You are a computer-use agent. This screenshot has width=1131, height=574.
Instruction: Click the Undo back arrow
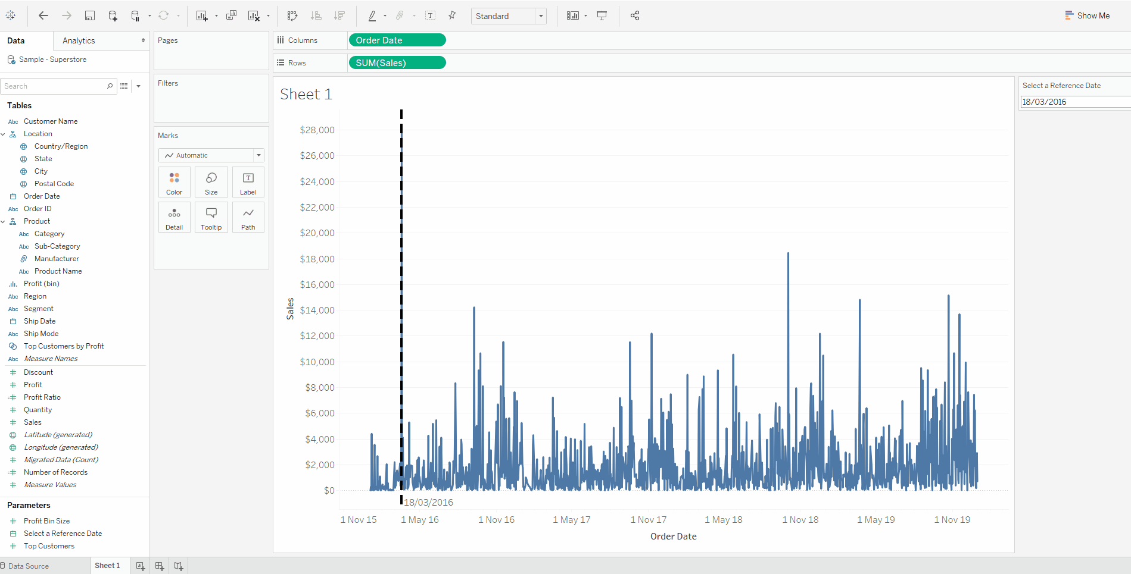pos(43,16)
